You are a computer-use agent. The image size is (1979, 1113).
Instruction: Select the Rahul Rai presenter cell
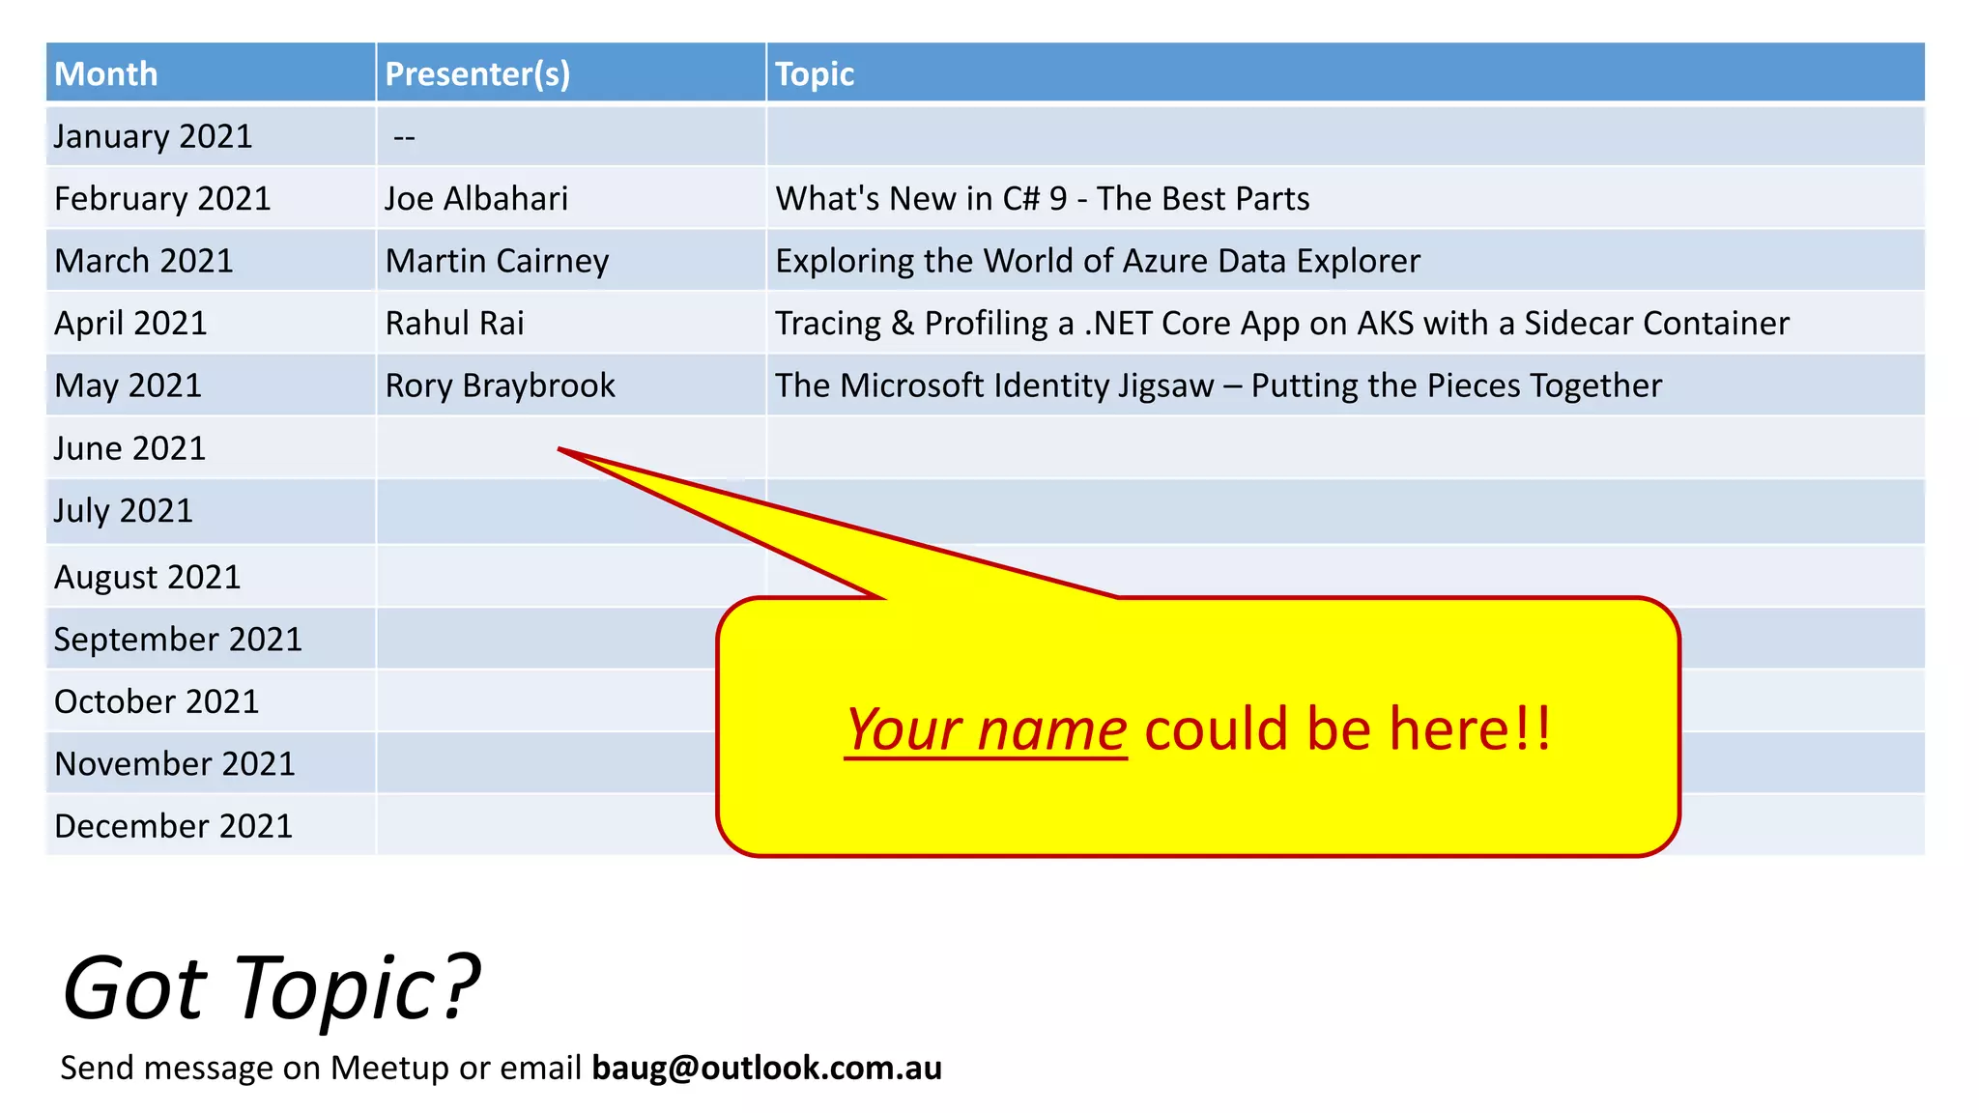[x=454, y=324]
